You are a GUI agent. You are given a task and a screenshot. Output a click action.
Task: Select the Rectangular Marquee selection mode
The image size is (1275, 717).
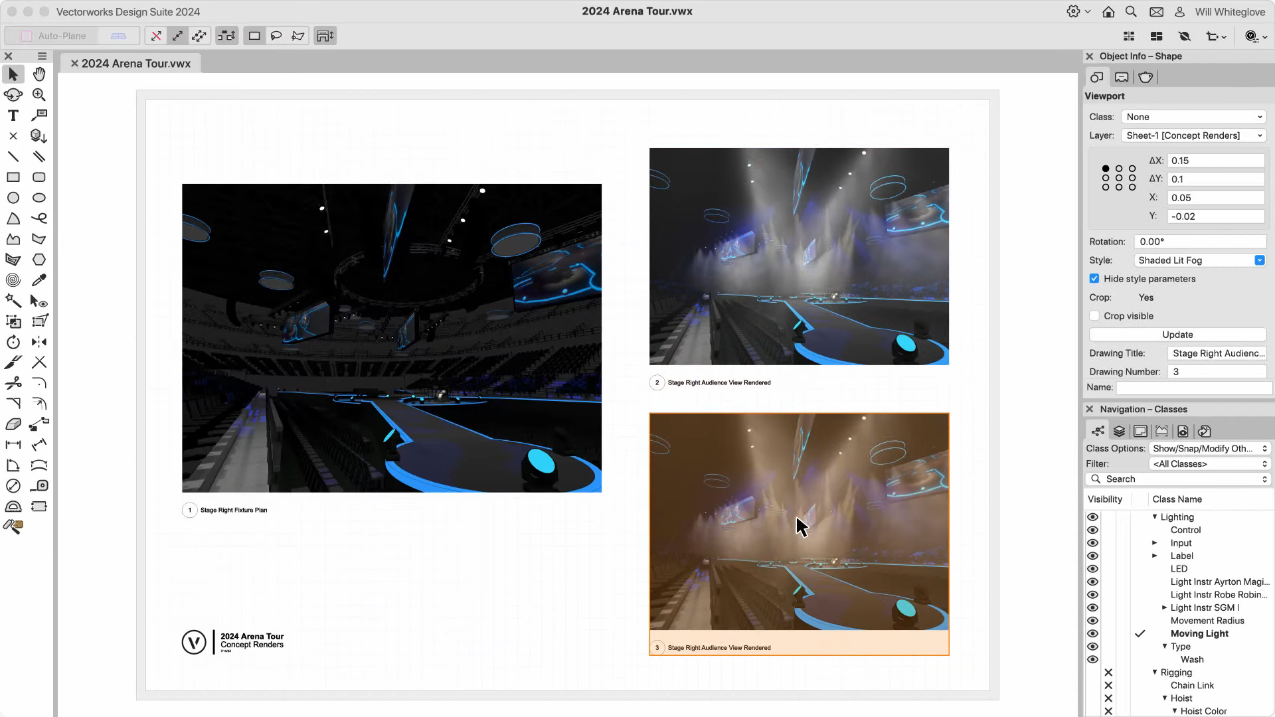click(x=254, y=36)
